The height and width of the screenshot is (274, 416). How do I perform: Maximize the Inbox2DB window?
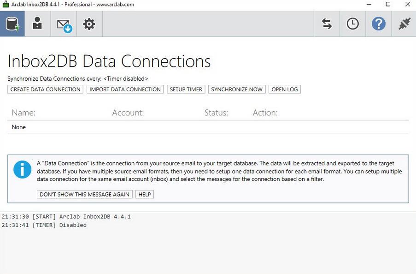388,4
